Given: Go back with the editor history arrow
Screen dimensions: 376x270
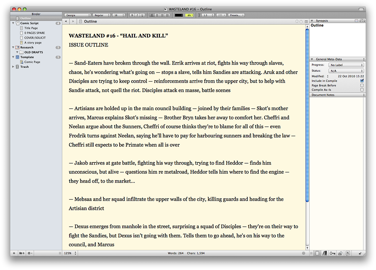Looking at the screenshot, I should point(66,21).
